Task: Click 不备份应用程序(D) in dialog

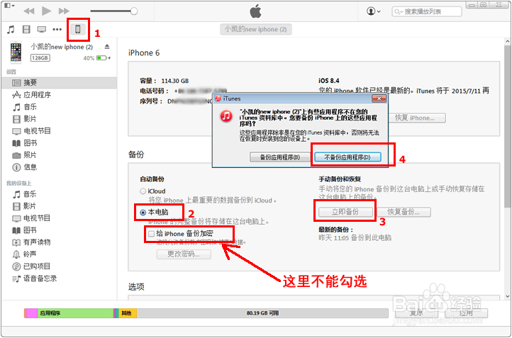Action: click(x=347, y=157)
